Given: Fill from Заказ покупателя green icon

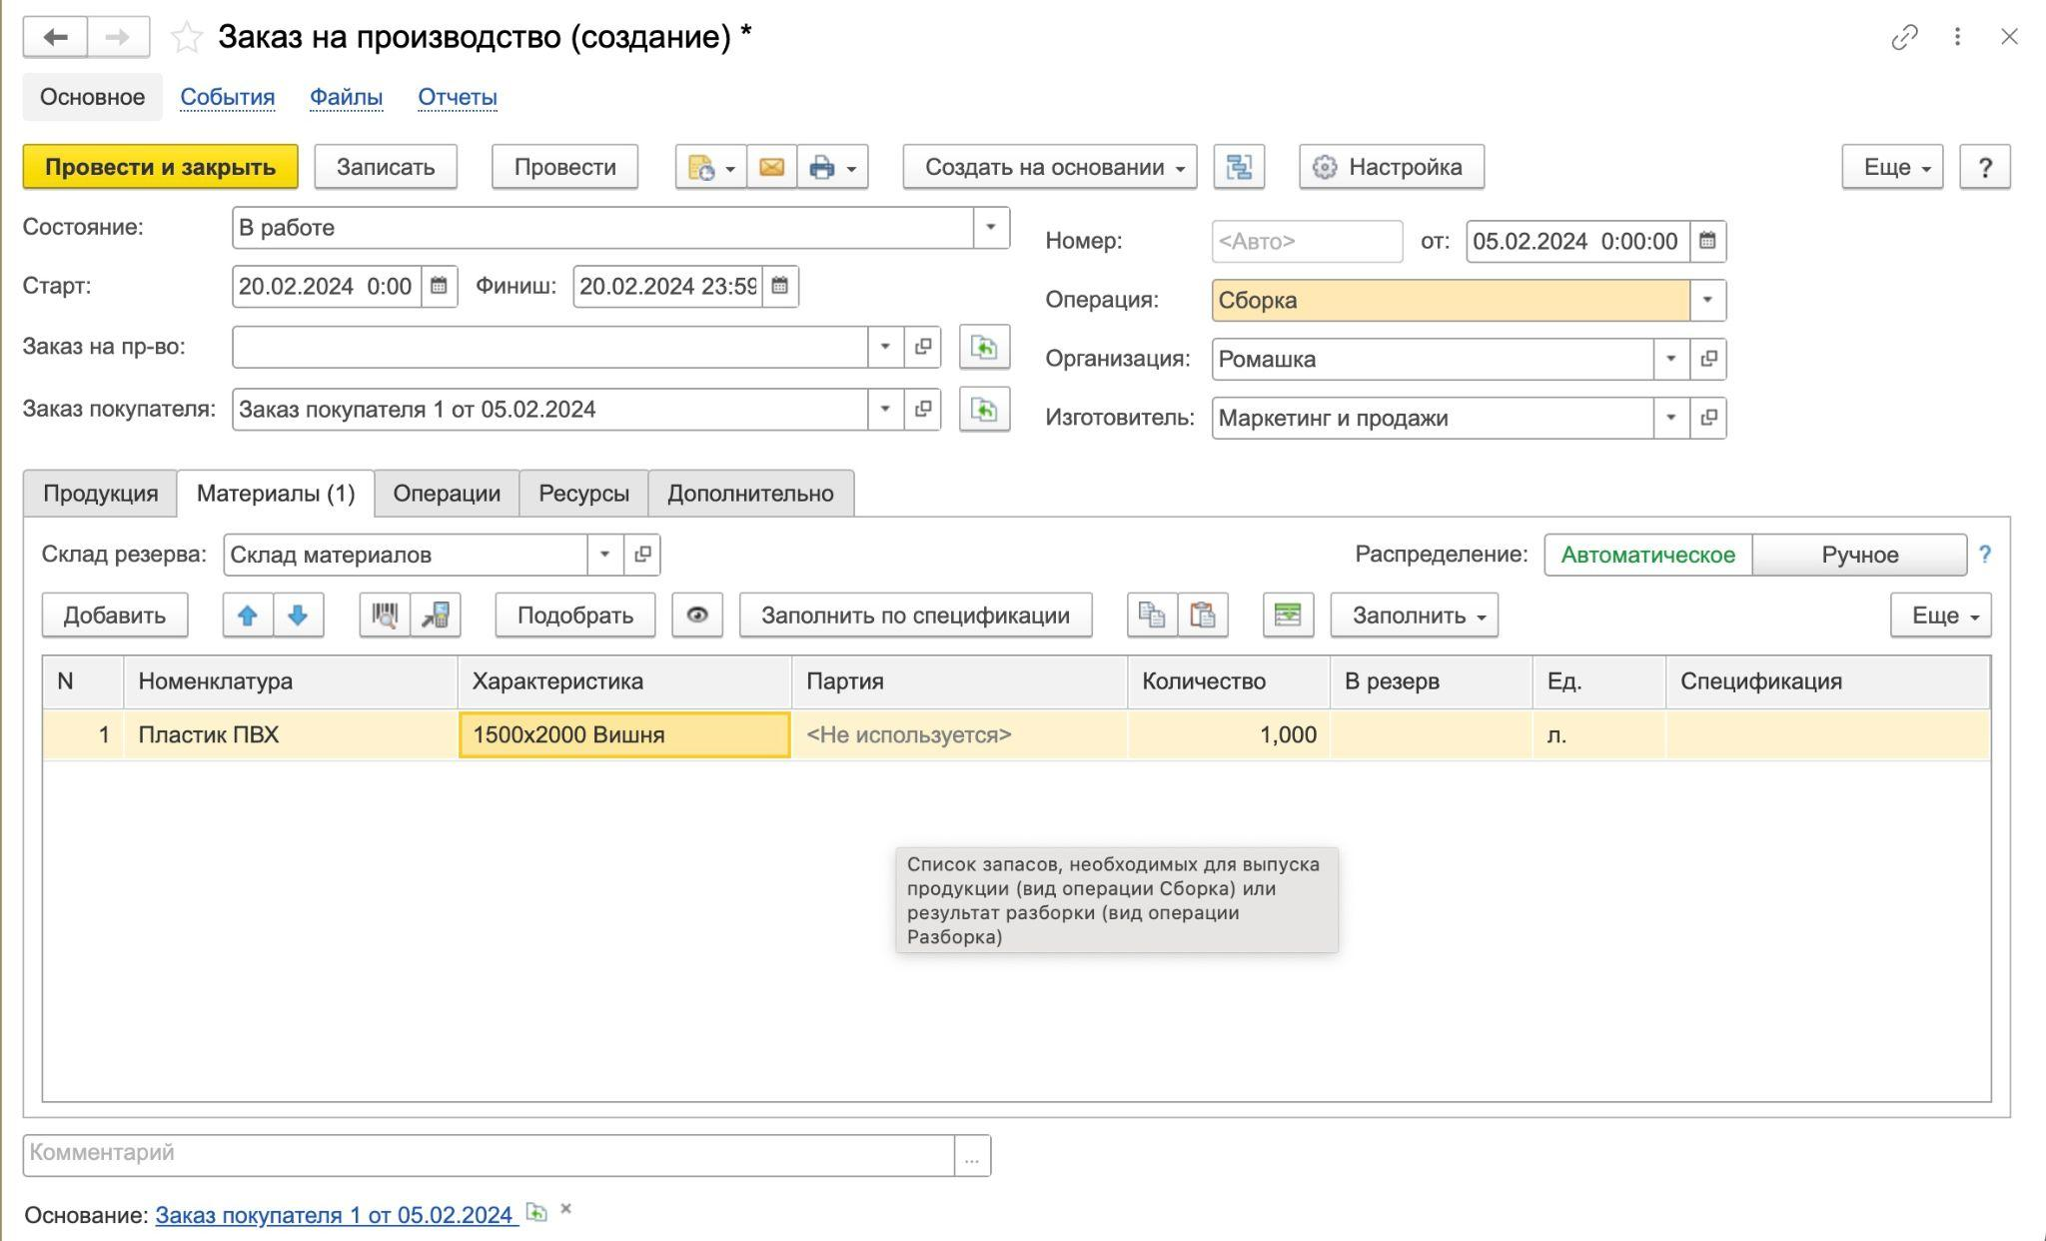Looking at the screenshot, I should click(x=984, y=410).
